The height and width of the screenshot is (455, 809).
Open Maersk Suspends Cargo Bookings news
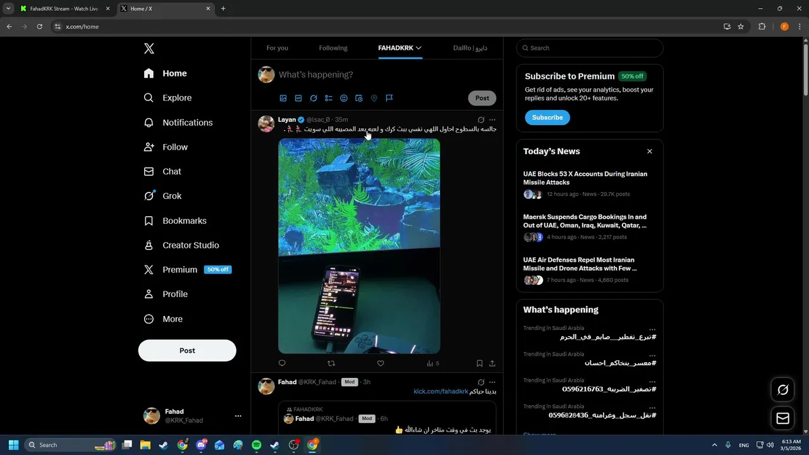point(585,221)
